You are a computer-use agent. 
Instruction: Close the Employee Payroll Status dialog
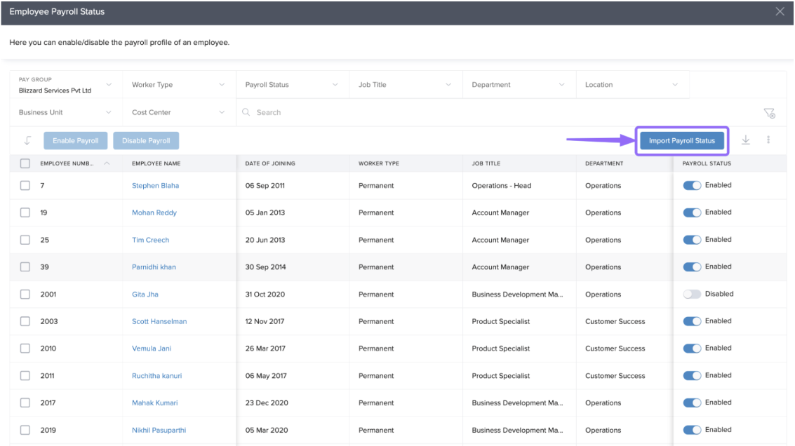tap(780, 12)
